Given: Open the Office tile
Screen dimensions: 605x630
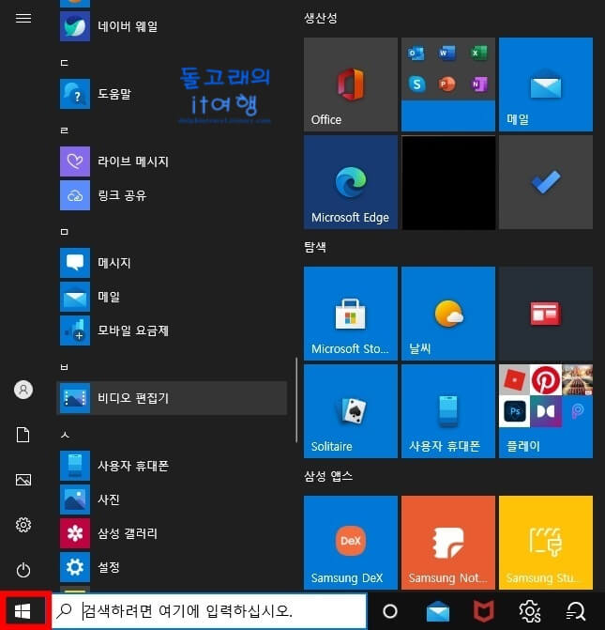Looking at the screenshot, I should point(351,85).
